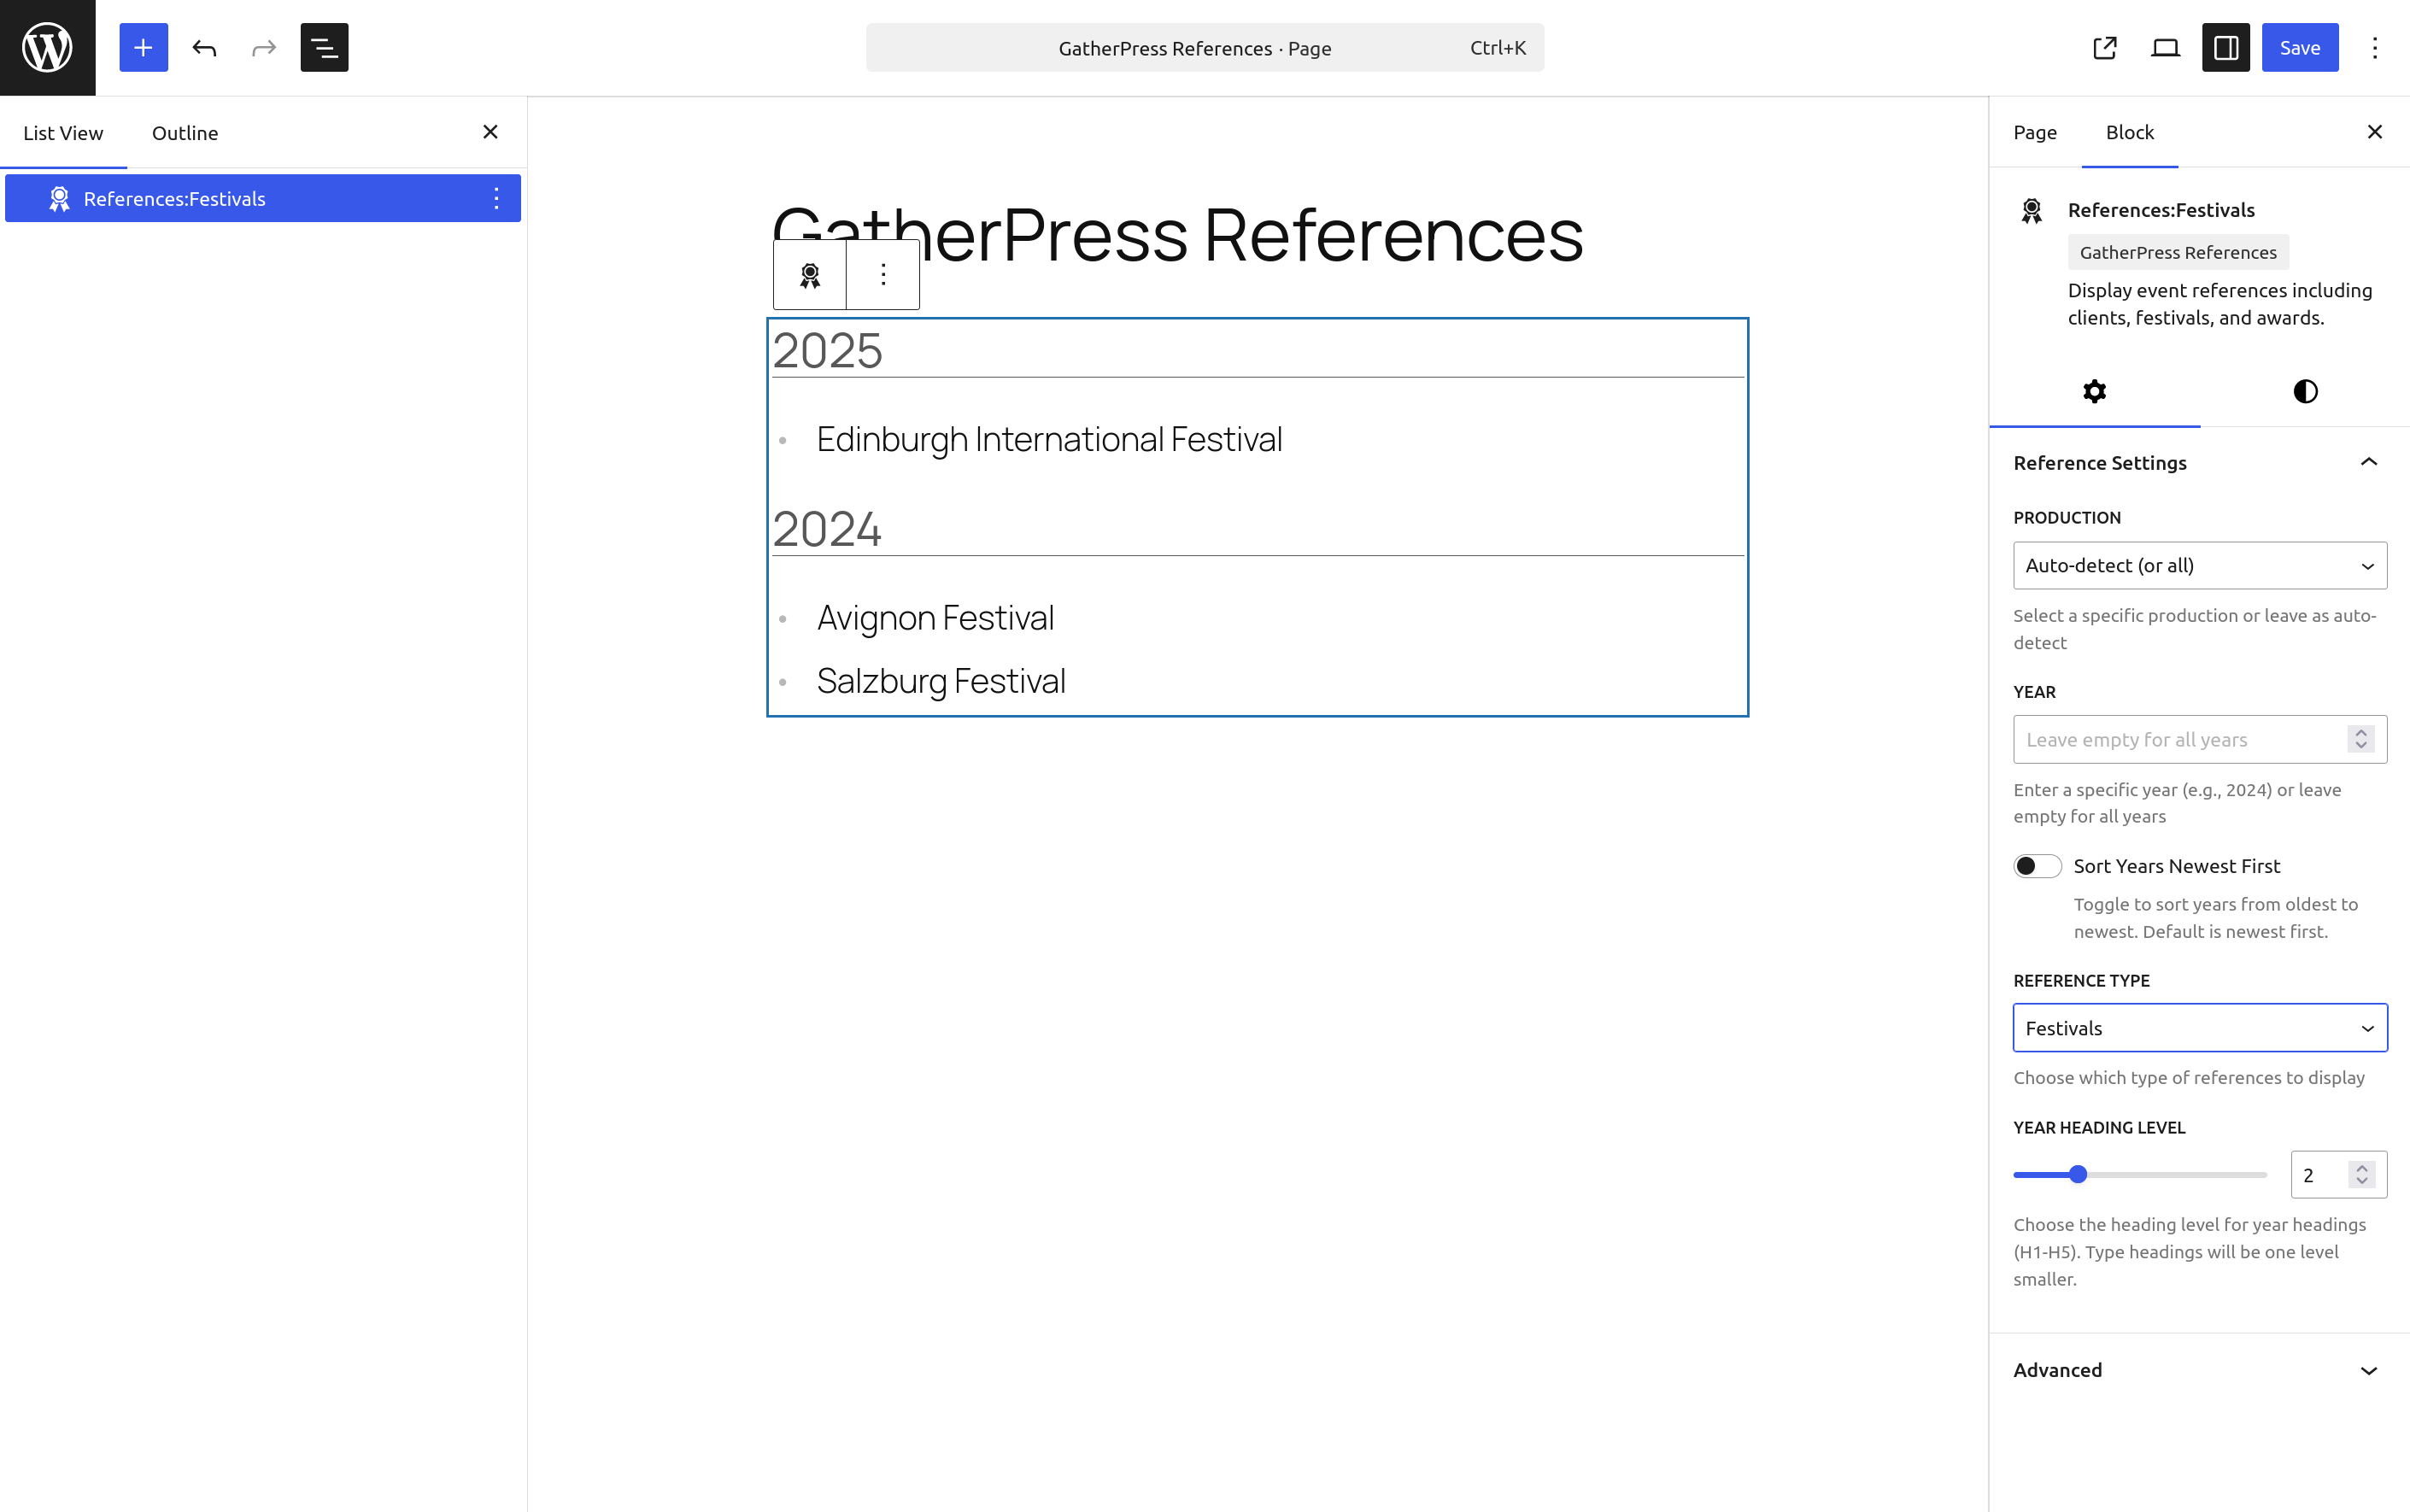Viewport: 2410px width, 1512px height.
Task: Open the page in a new tab
Action: click(2105, 47)
